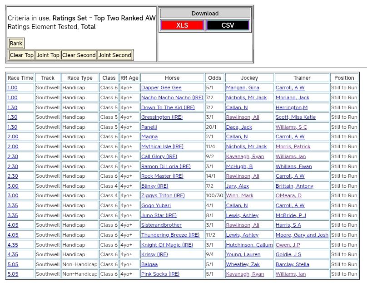View trainer Moore, Gary and Josh
This screenshot has width=367, height=287.
click(302, 235)
